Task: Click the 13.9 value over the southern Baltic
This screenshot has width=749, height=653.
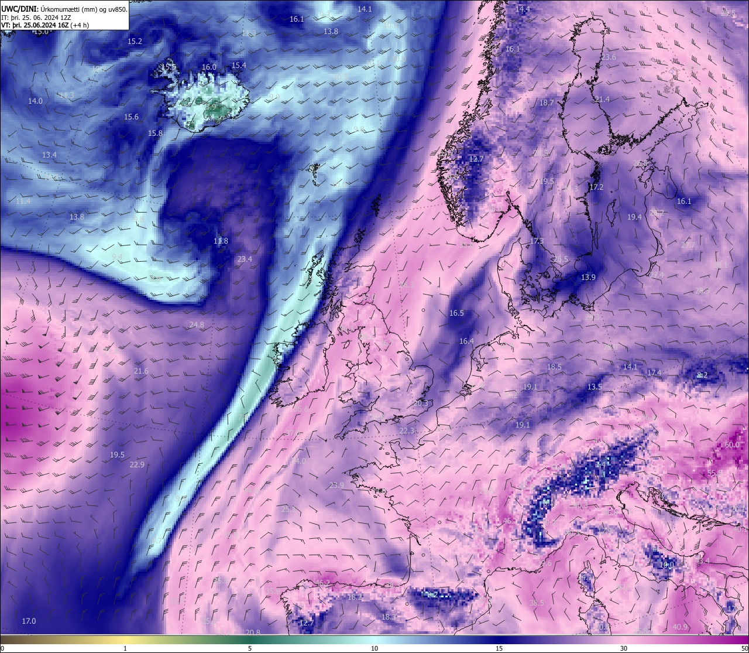Action: click(588, 278)
